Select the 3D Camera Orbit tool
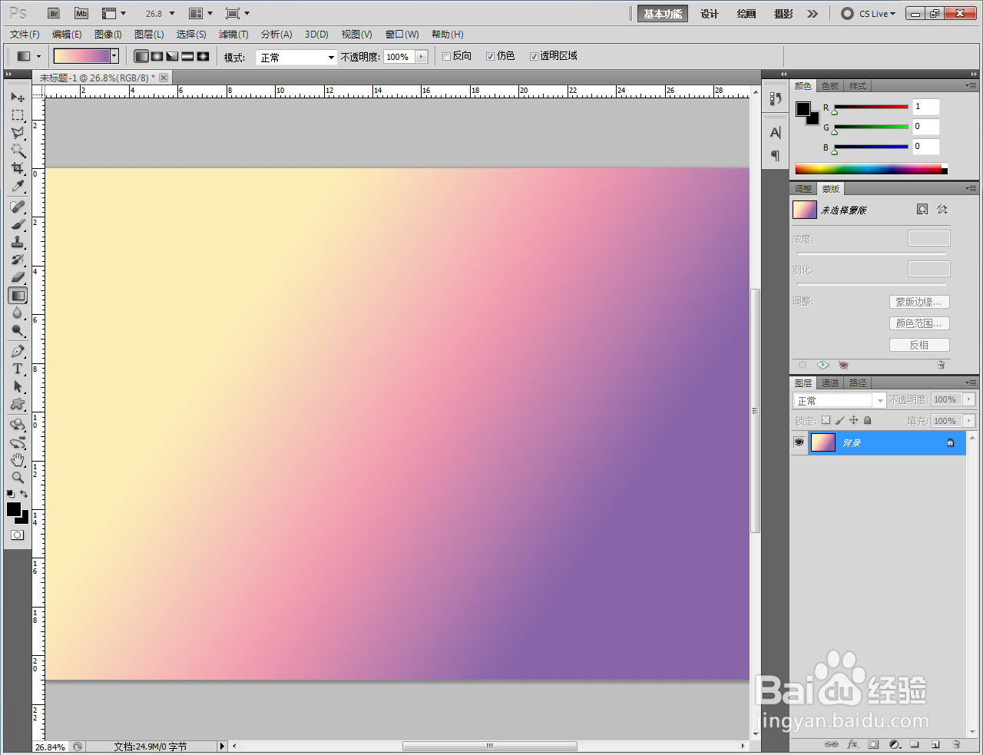Image resolution: width=983 pixels, height=755 pixels. point(18,442)
